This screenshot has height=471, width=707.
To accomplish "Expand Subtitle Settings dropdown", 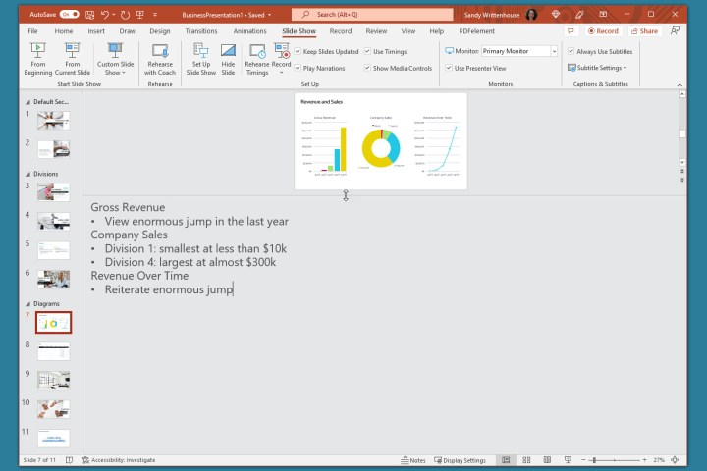I will 599,68.
